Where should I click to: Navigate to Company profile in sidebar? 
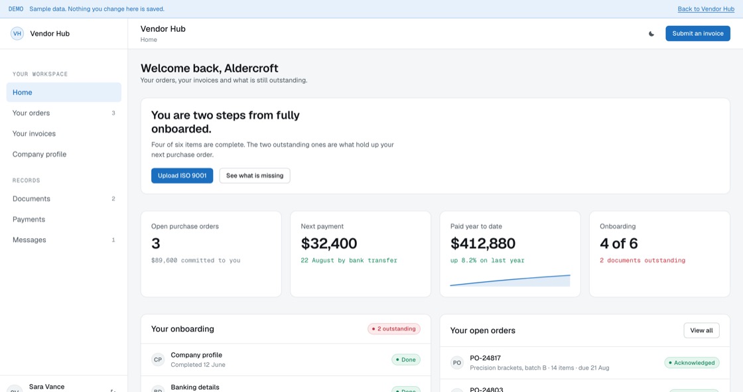click(64, 154)
